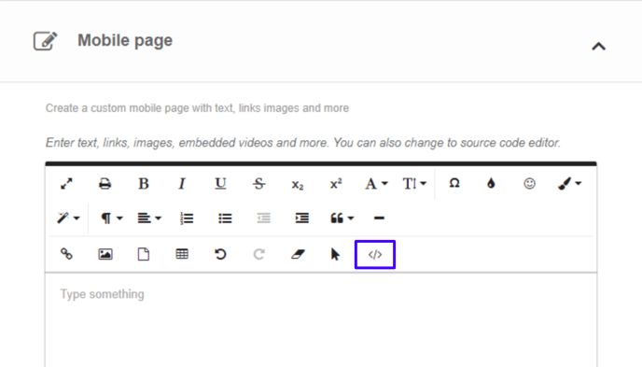
Task: Insert an unordered bullet list
Action: click(225, 219)
